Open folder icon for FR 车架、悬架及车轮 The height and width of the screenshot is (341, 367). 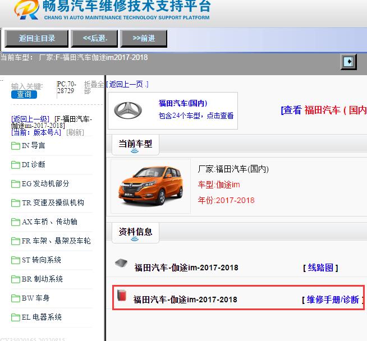pyautogui.click(x=16, y=241)
